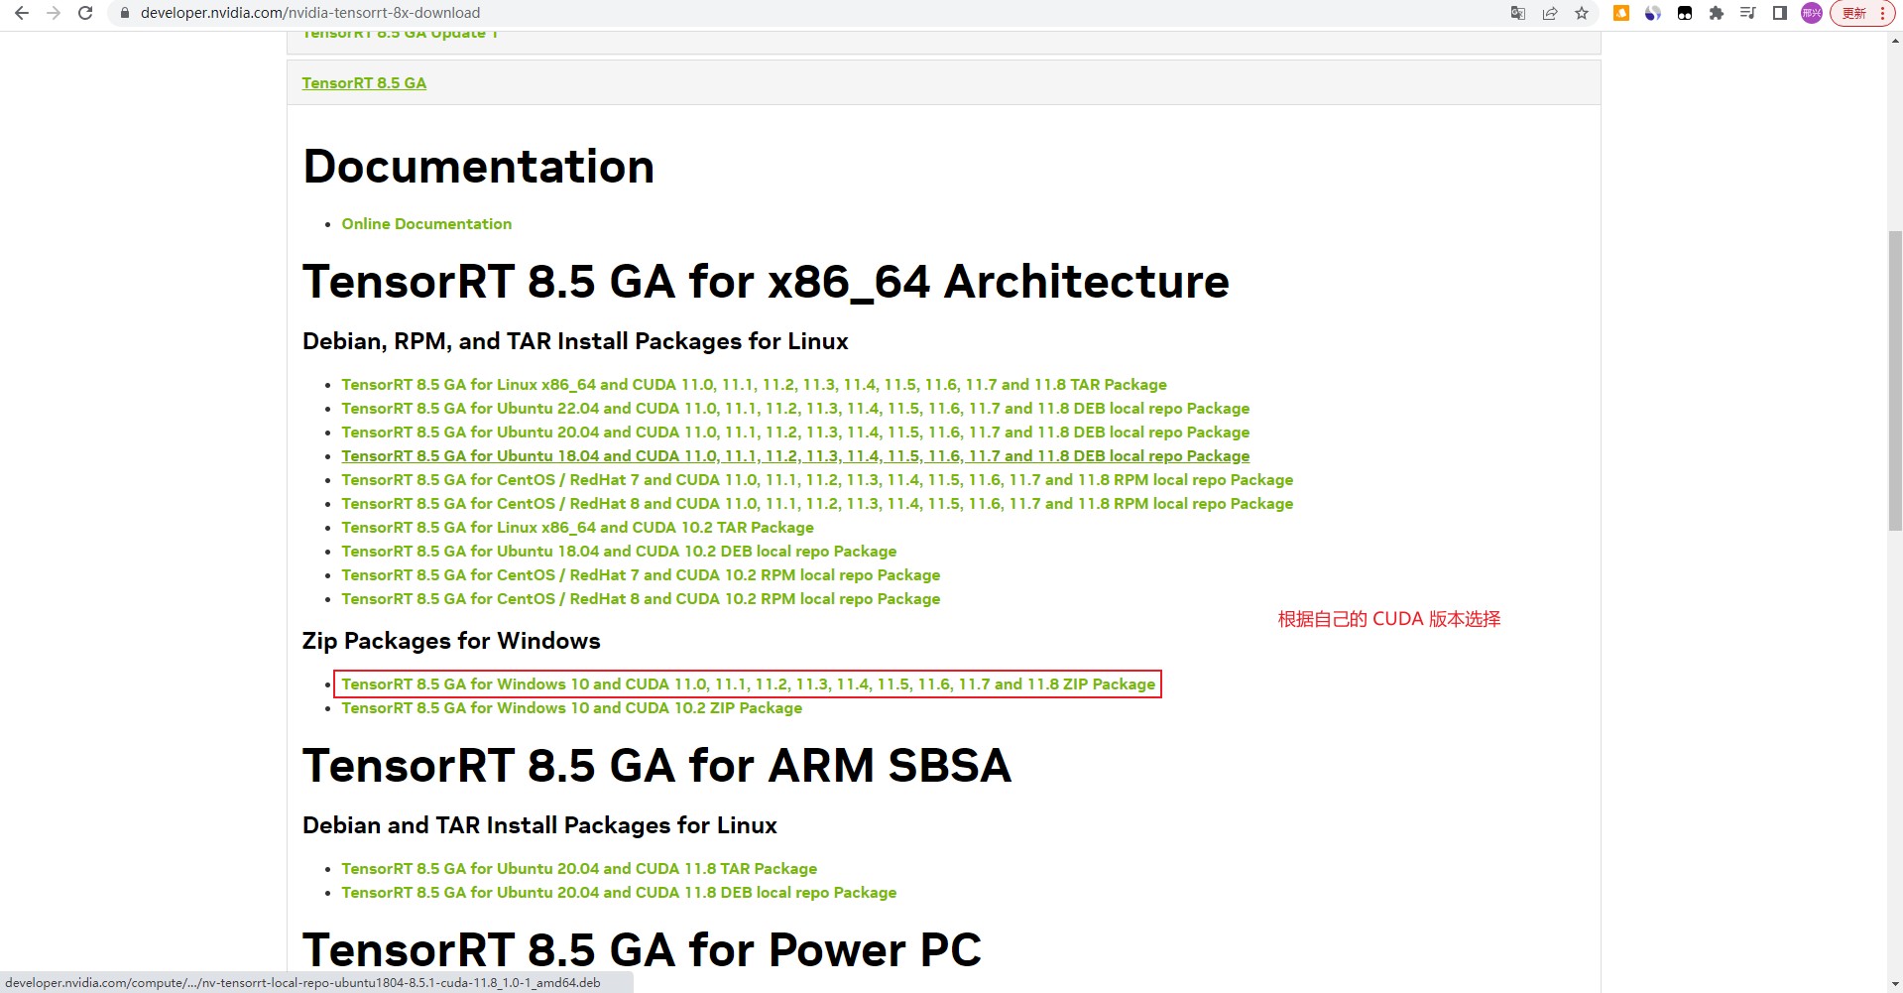Expand the TensorRT 8.5 GA accordion row

[944, 82]
